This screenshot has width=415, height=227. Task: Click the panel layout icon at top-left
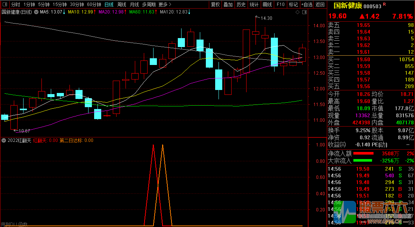(4, 5)
